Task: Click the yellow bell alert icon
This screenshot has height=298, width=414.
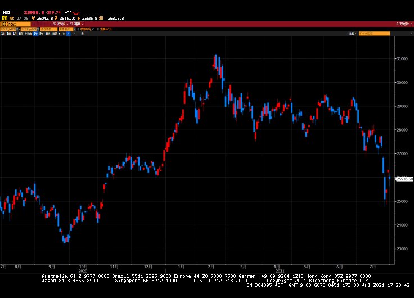Action: [x=4, y=18]
